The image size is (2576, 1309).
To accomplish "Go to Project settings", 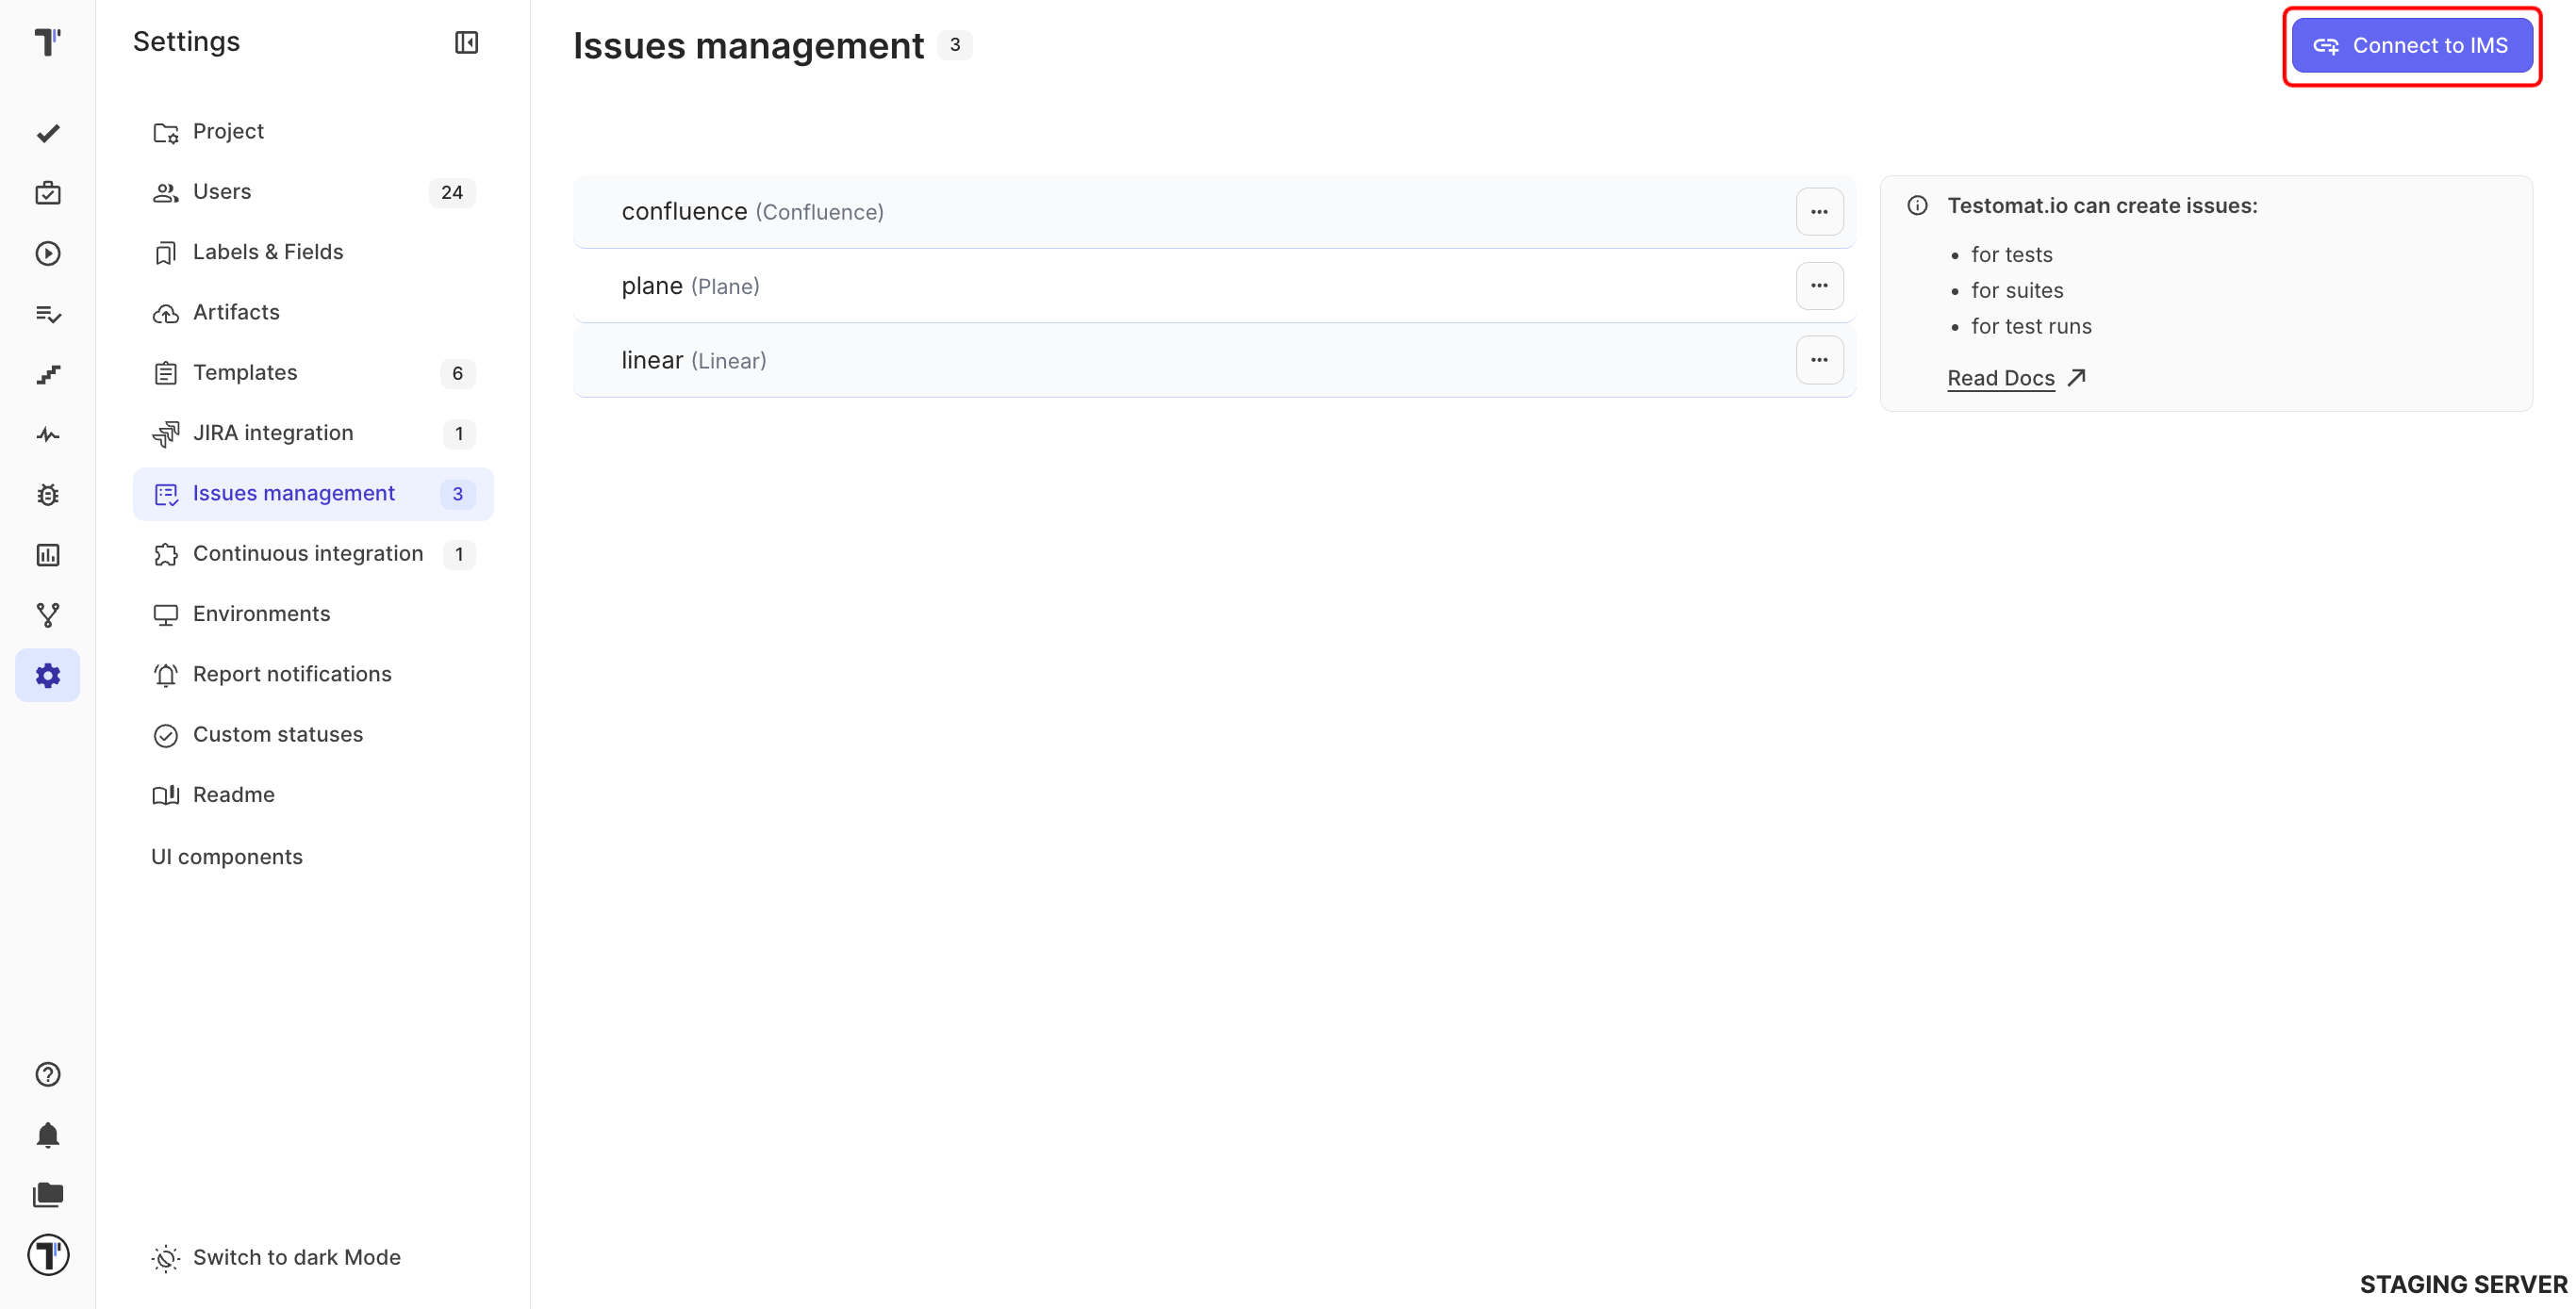I will click(313, 132).
